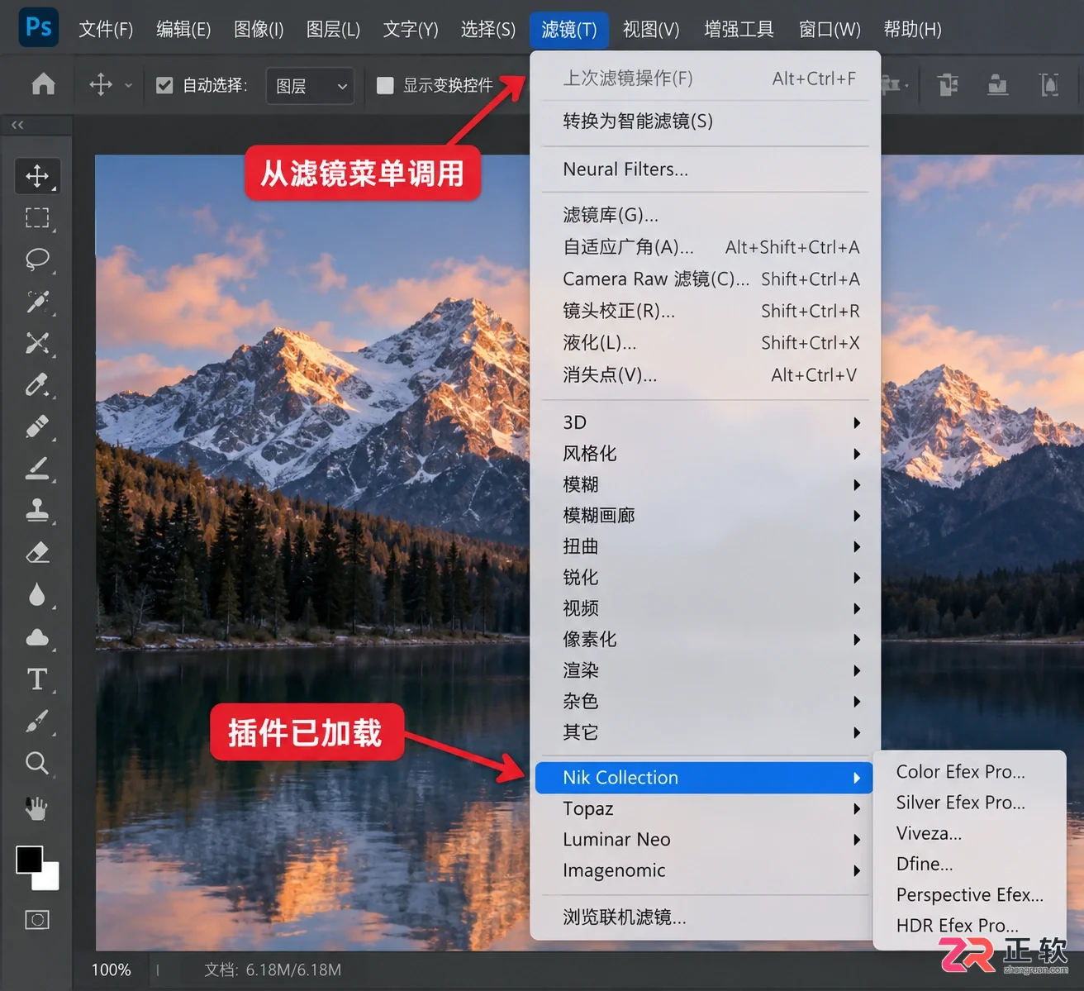Image resolution: width=1084 pixels, height=991 pixels.
Task: Expand the 模糊画廊 submenu
Action: pos(705,516)
